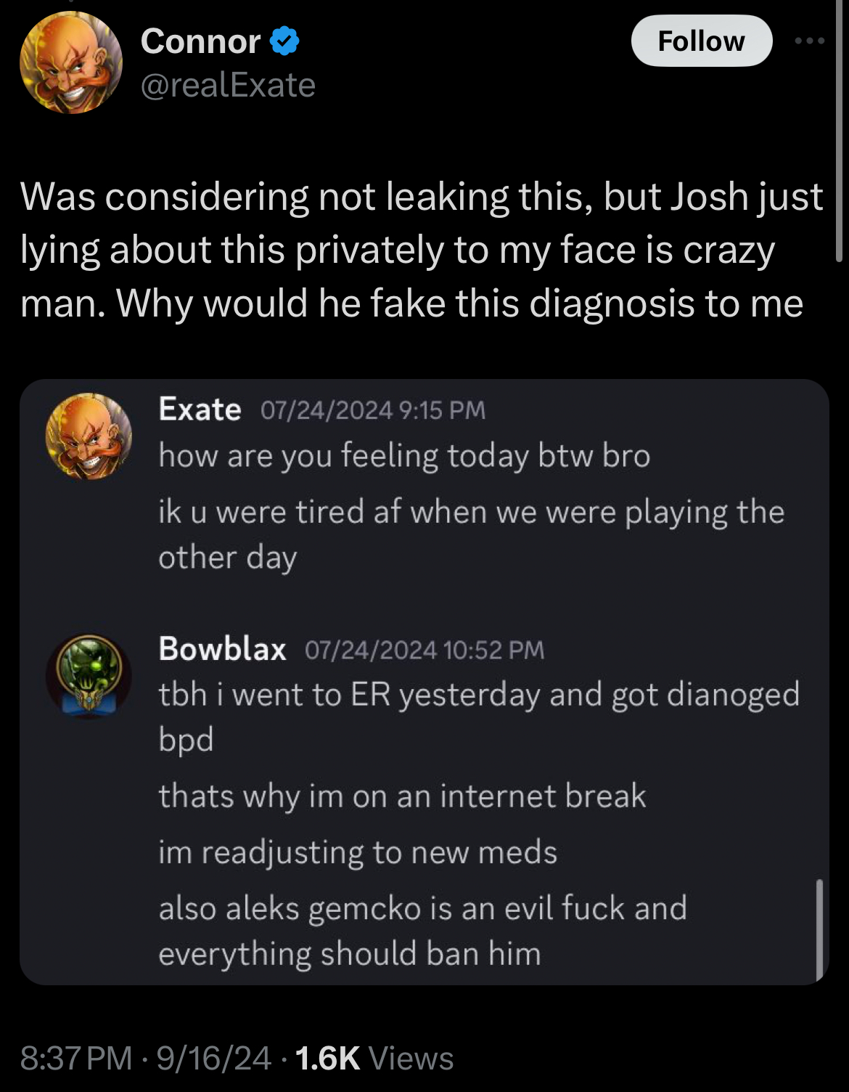
Task: Open Connor's profile avatar
Action: click(71, 62)
